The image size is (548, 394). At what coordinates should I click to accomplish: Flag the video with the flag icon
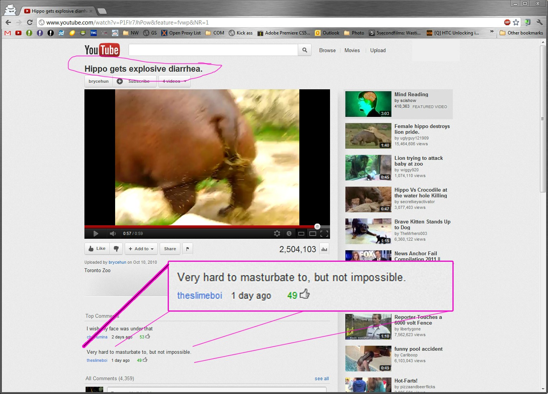[x=187, y=249]
